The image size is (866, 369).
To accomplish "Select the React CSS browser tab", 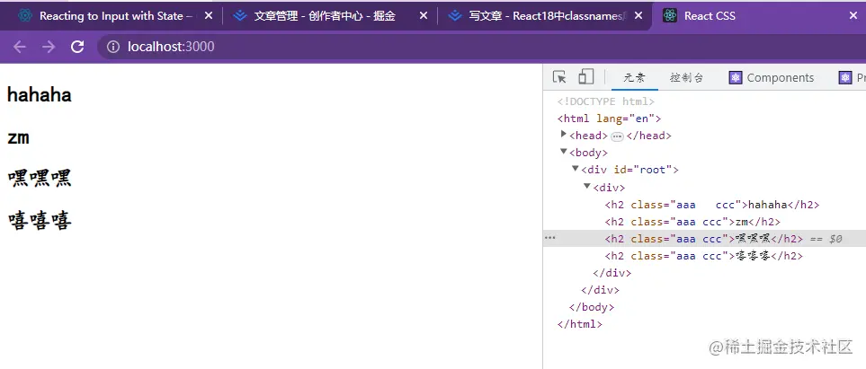I will click(x=761, y=16).
